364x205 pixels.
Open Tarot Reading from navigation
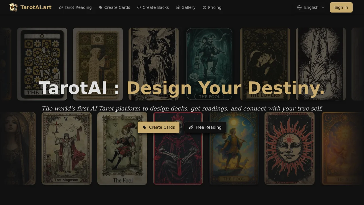(x=78, y=7)
